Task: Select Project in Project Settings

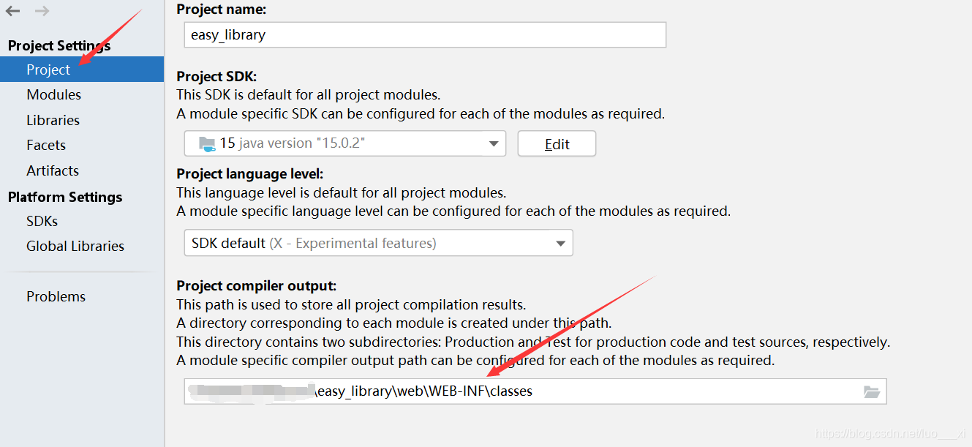Action: (x=82, y=70)
